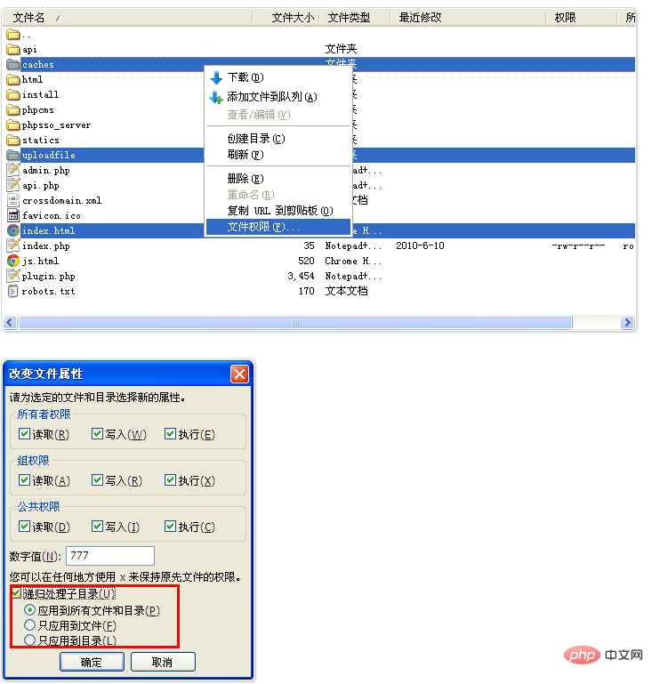Choose 创建目录(C) from context menu

[278, 139]
